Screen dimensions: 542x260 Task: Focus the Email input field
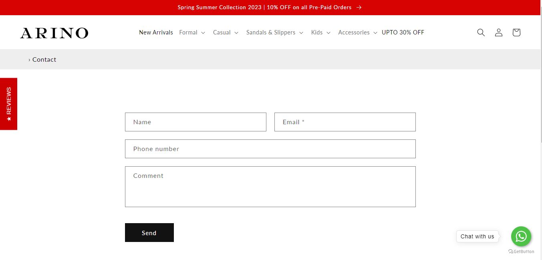tap(345, 122)
